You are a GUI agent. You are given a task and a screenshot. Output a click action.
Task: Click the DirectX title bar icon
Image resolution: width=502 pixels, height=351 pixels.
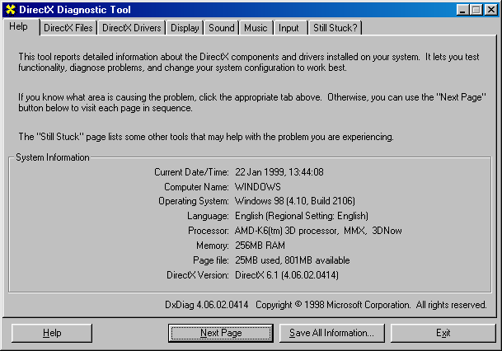(x=10, y=10)
